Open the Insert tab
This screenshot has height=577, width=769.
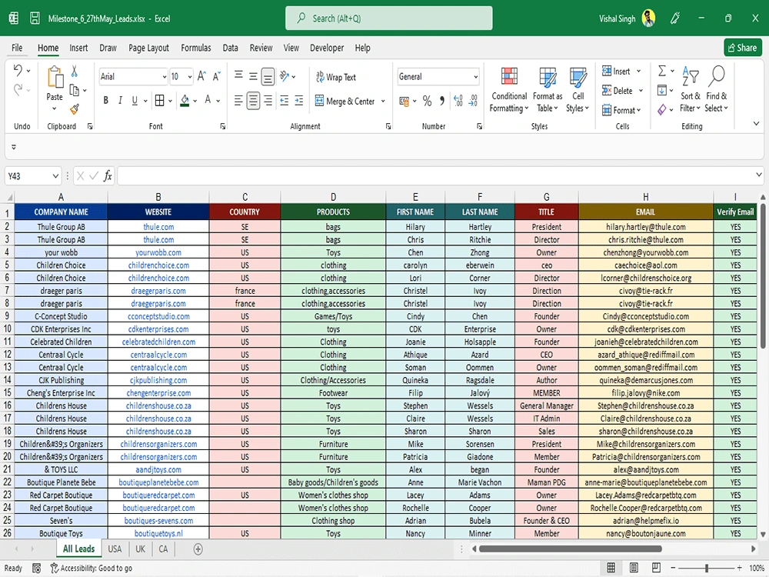tap(78, 48)
